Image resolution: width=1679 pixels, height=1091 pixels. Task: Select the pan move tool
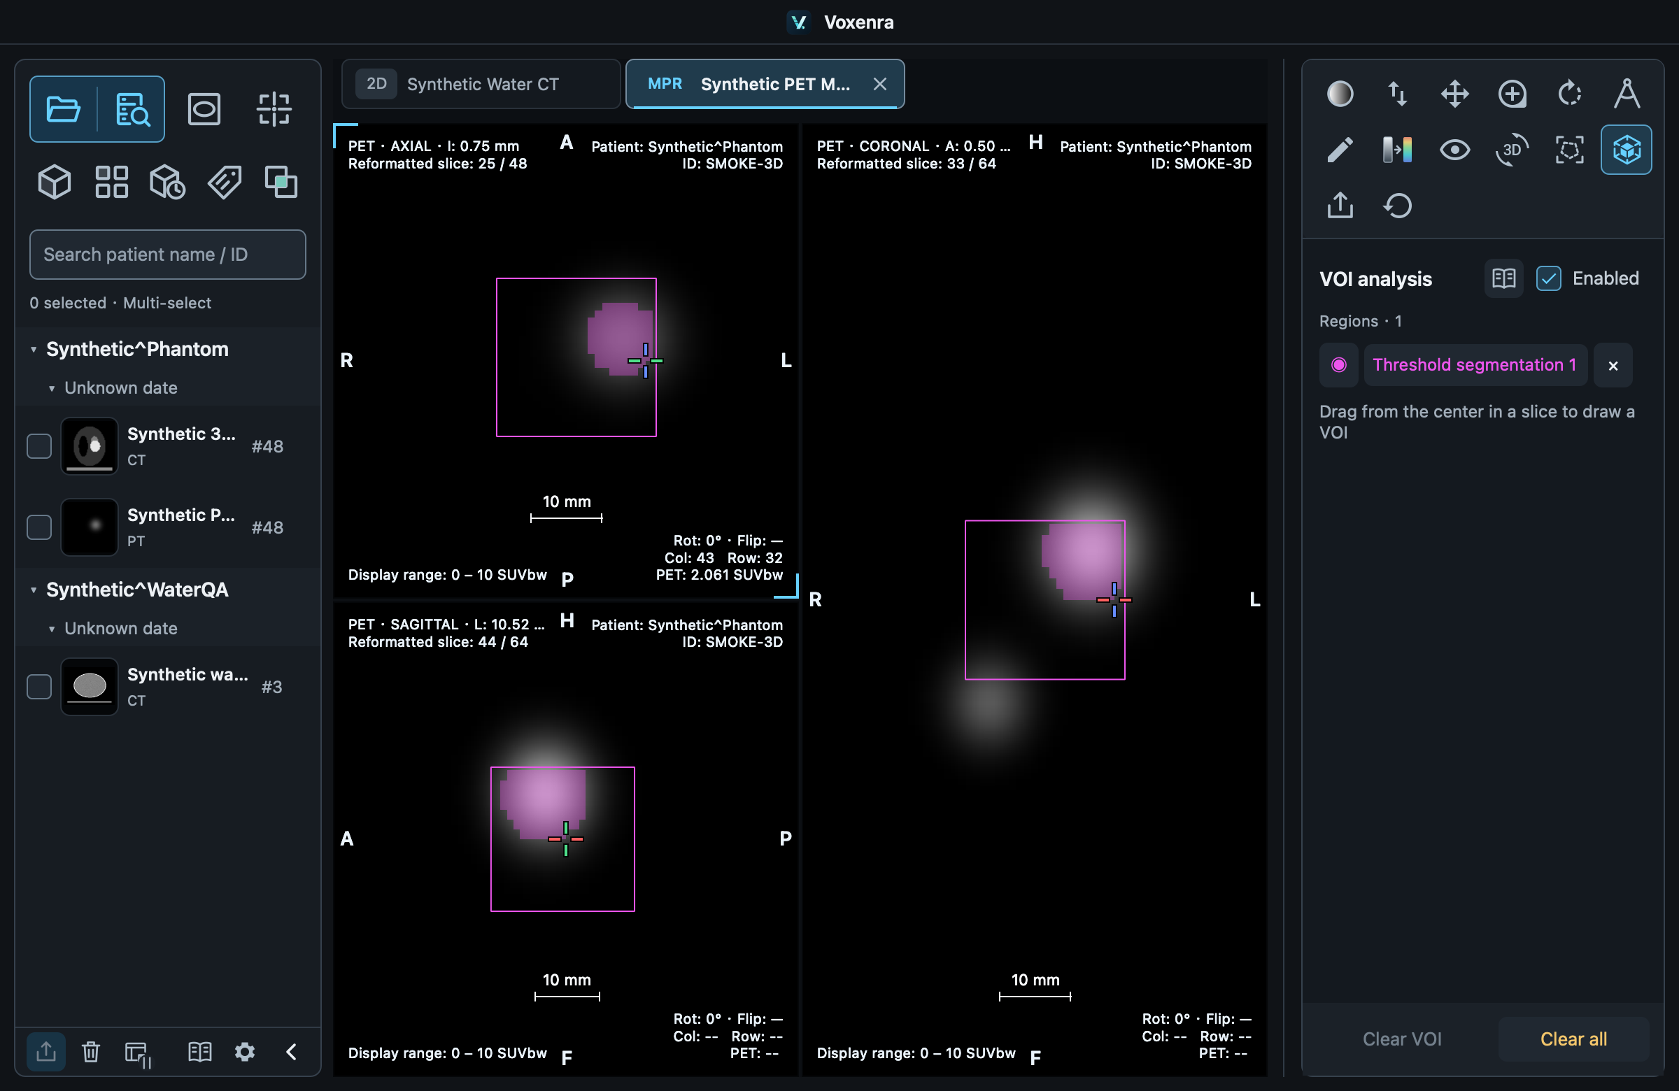click(1454, 94)
